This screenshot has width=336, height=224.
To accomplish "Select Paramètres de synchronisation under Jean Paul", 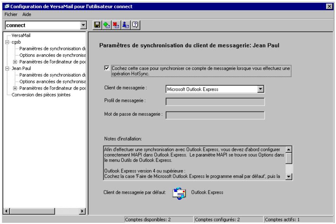I will tap(53, 75).
